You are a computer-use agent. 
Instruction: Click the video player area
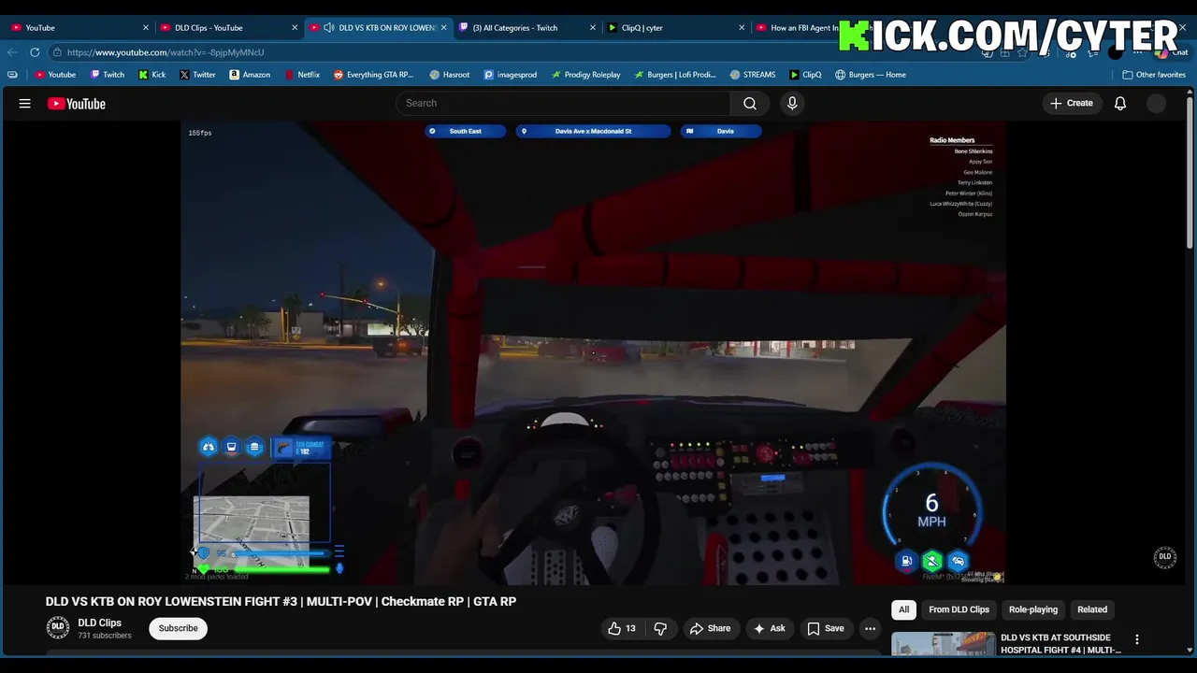tap(593, 353)
